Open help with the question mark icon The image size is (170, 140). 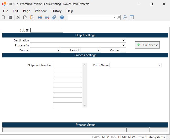(62, 17)
